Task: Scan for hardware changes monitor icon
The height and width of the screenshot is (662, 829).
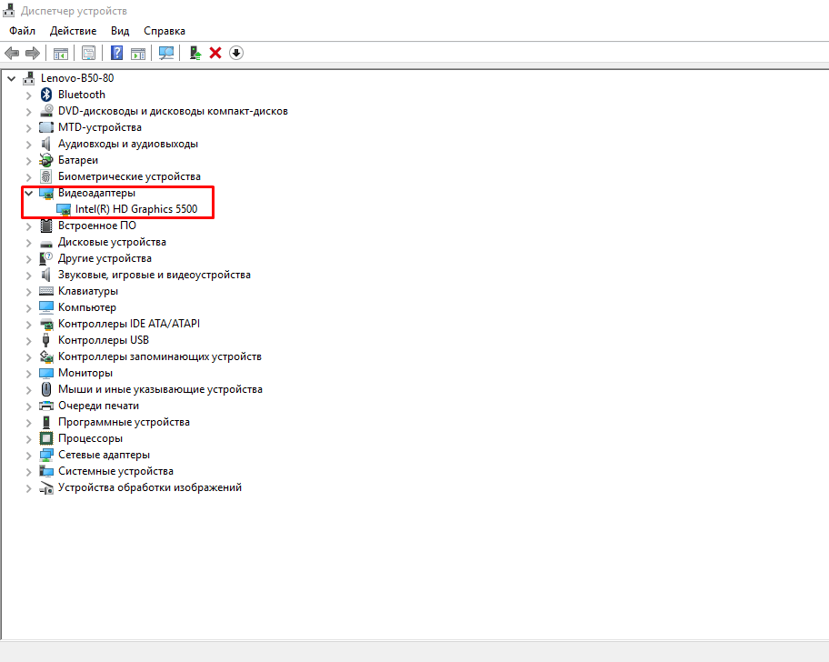Action: coord(166,53)
